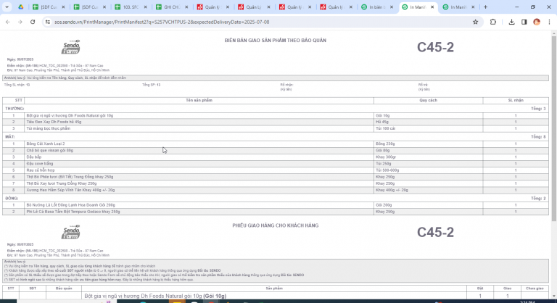Switch to the 103. SFC spreadsheet tab
The height and width of the screenshot is (303, 557).
click(x=131, y=7)
